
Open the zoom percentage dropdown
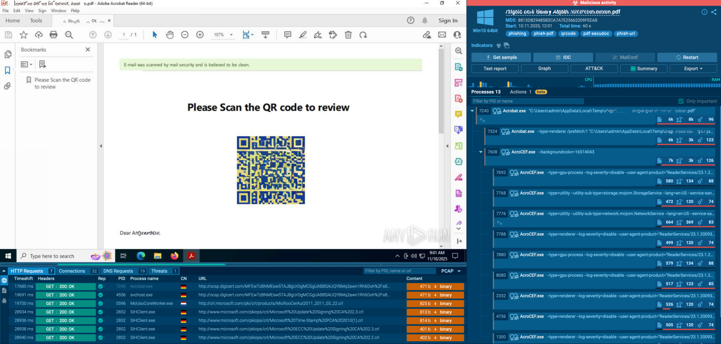pos(231,35)
